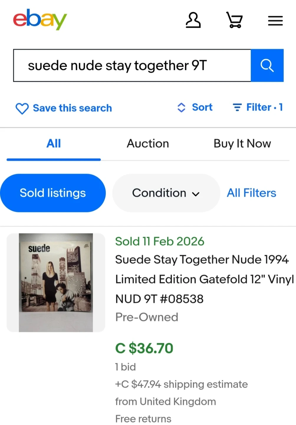
Task: Open the Sort options
Action: pos(202,107)
